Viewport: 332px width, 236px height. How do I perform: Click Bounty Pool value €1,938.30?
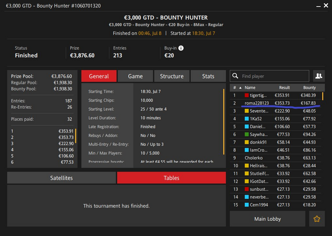[x=63, y=89]
